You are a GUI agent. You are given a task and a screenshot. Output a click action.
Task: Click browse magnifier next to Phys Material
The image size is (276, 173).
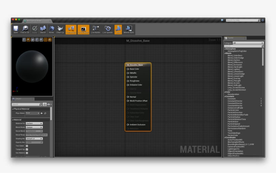(x=45, y=113)
